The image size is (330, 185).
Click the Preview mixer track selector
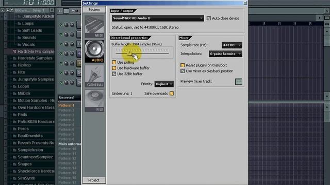pyautogui.click(x=239, y=82)
